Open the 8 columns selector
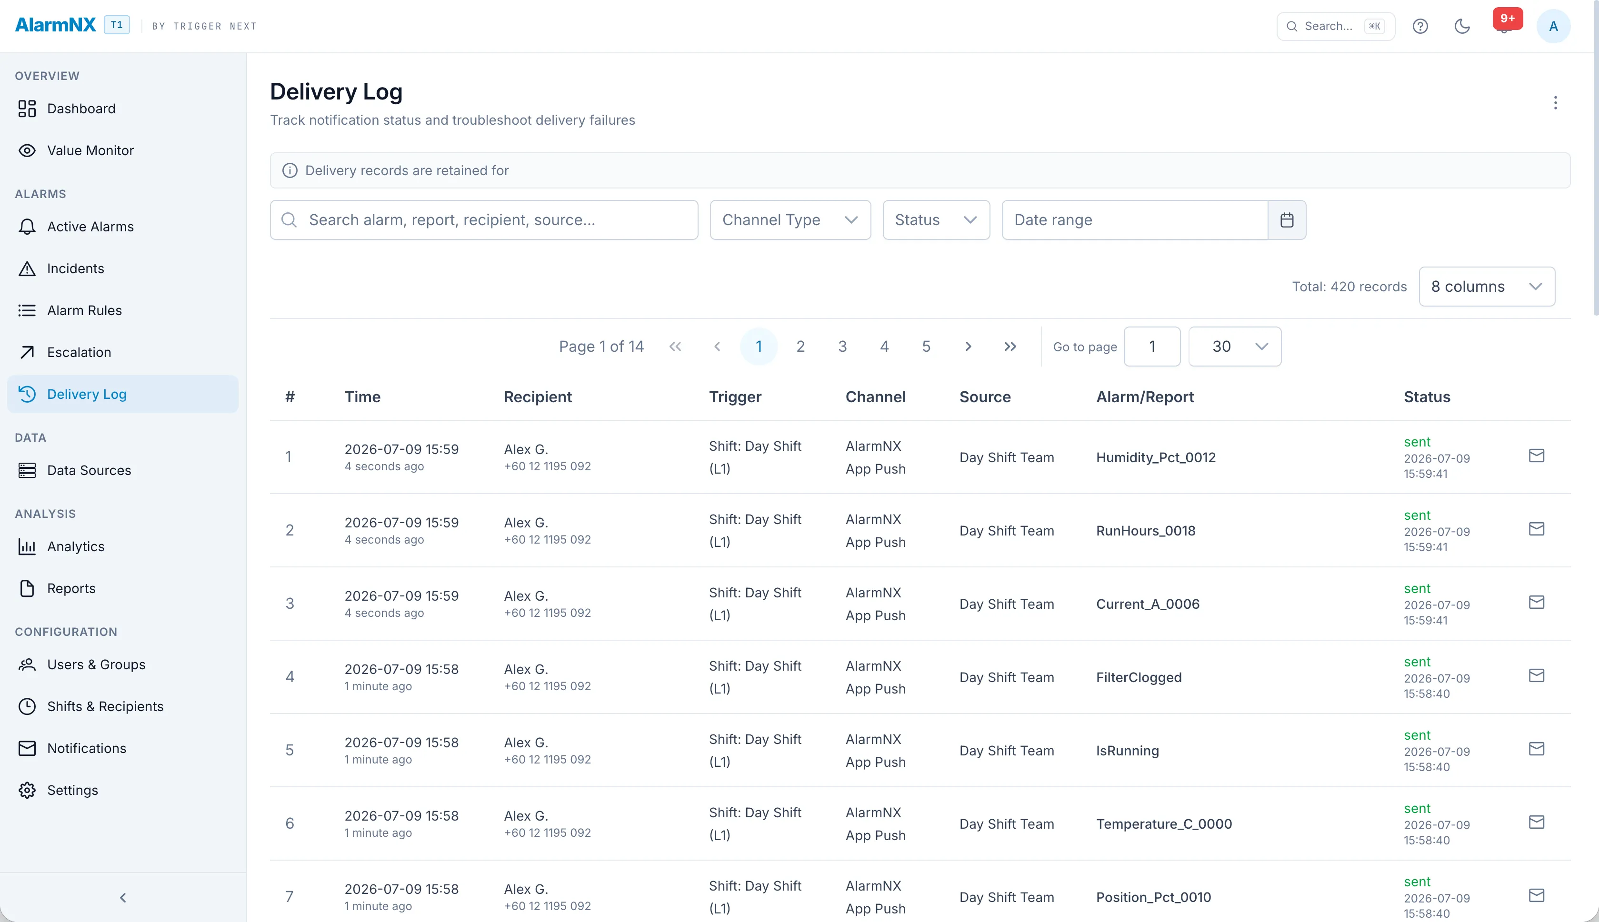Viewport: 1599px width, 922px height. pyautogui.click(x=1486, y=287)
